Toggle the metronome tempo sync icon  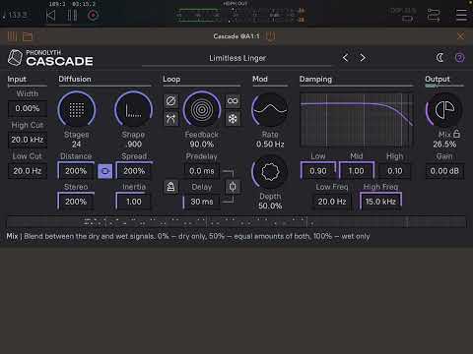tap(170, 187)
